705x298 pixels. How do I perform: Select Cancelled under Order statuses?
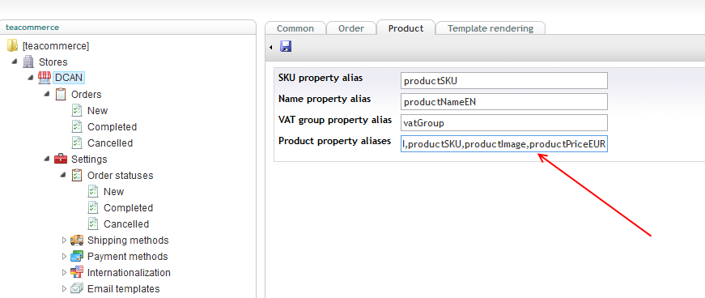click(126, 223)
